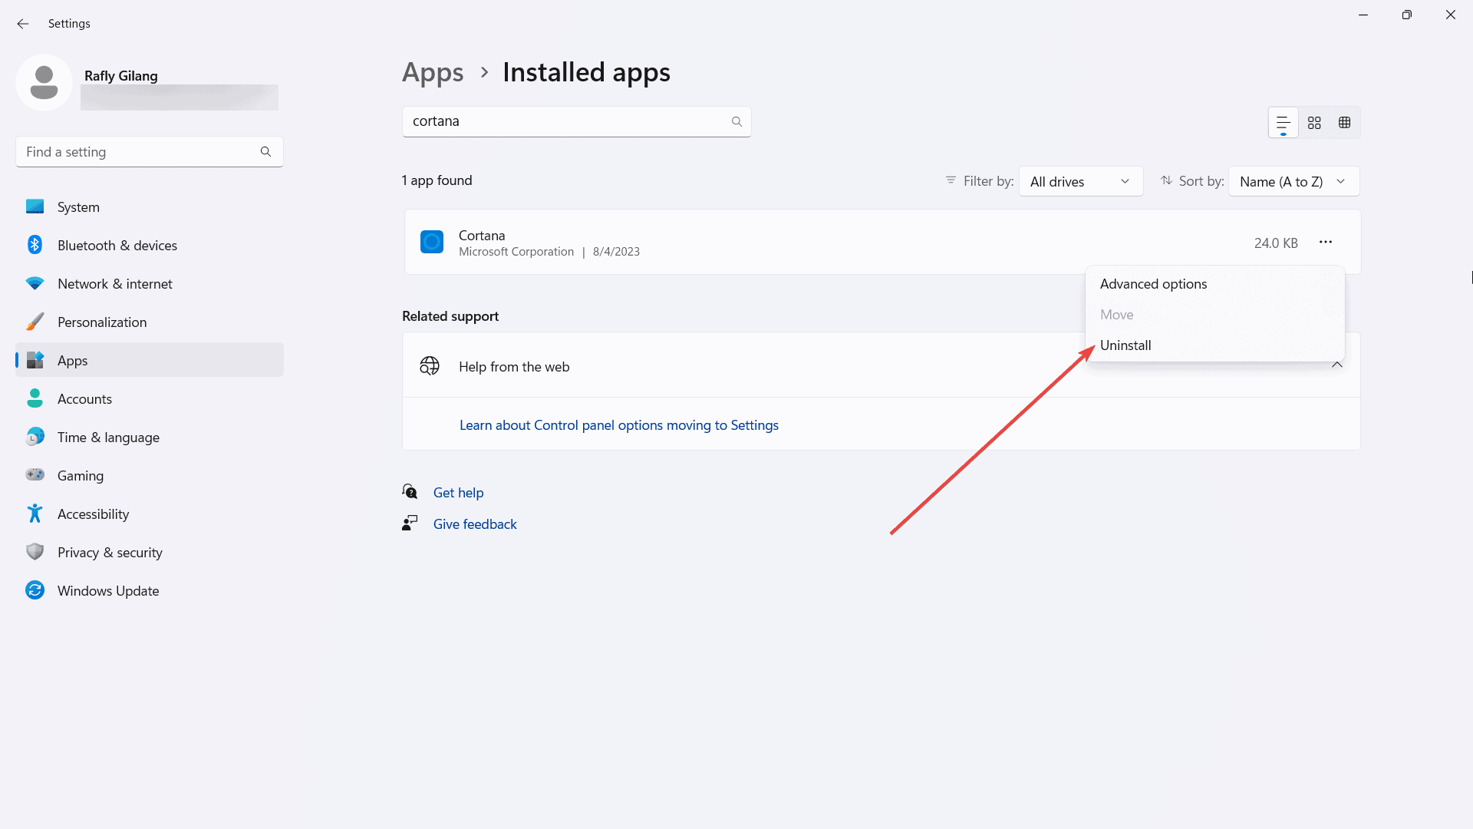Open Learn about Control panel options link
1473x829 pixels.
pyautogui.click(x=618, y=425)
